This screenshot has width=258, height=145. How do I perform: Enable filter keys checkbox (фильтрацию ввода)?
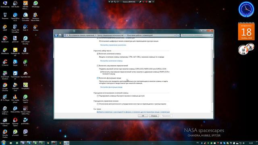(x=98, y=78)
